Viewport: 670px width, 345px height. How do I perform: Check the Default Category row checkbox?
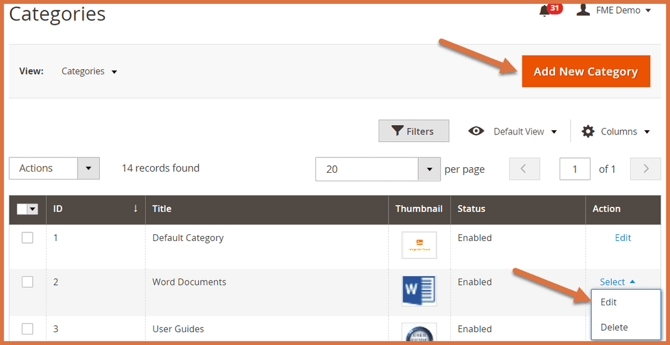click(27, 238)
